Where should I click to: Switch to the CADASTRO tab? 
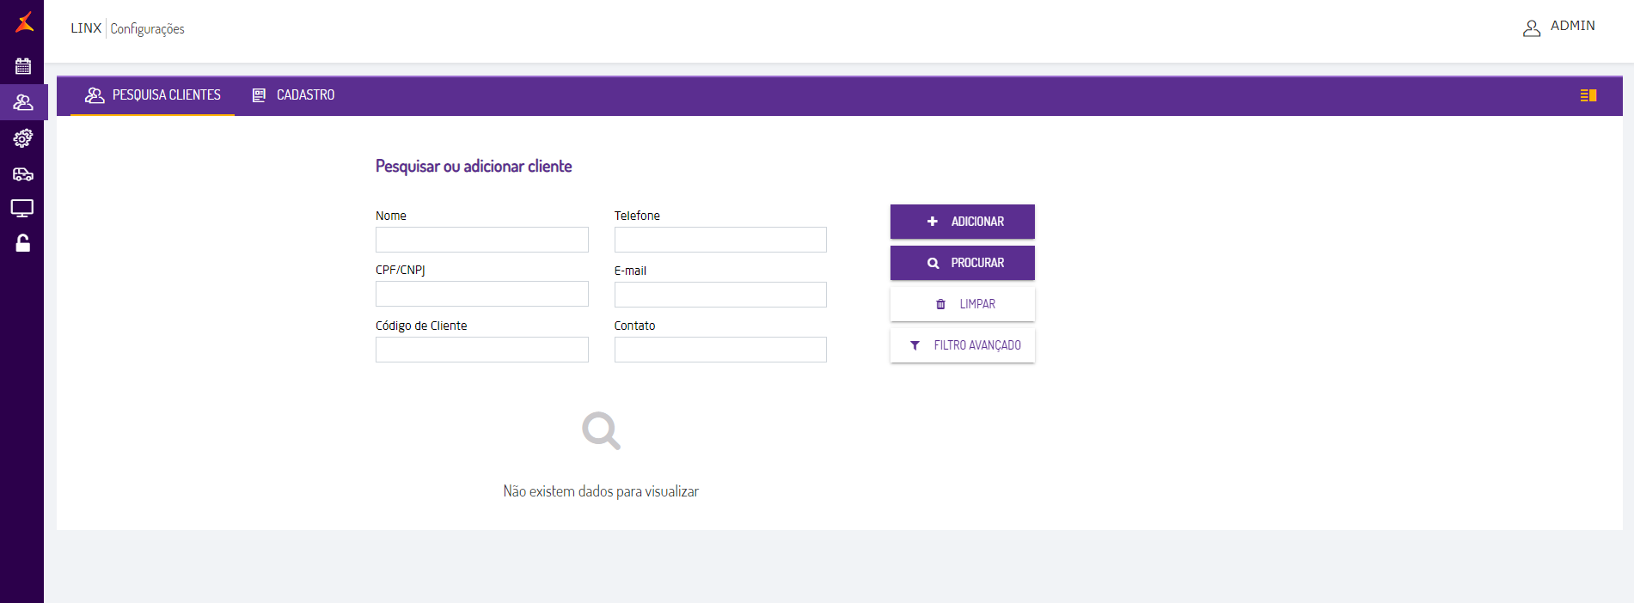tap(292, 94)
